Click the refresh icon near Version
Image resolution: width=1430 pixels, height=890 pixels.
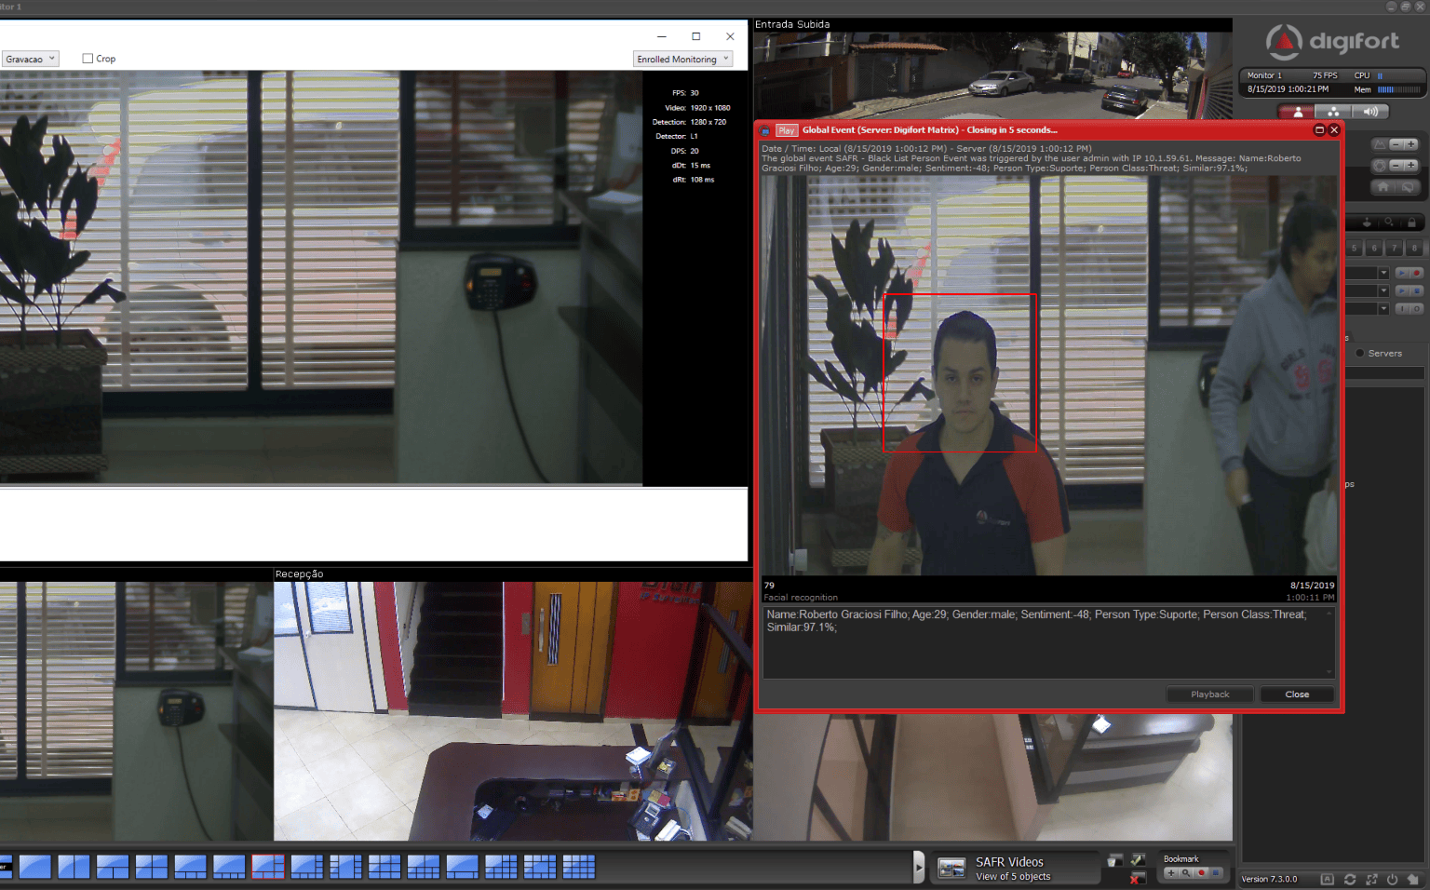[x=1349, y=879]
